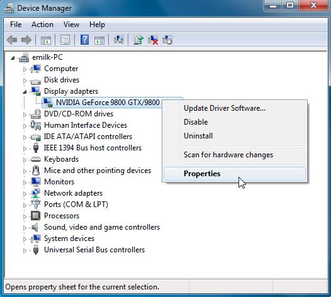Click the Uninstall toolbar icon with red X
Viewport: 331px width, 297px height.
tap(153, 40)
